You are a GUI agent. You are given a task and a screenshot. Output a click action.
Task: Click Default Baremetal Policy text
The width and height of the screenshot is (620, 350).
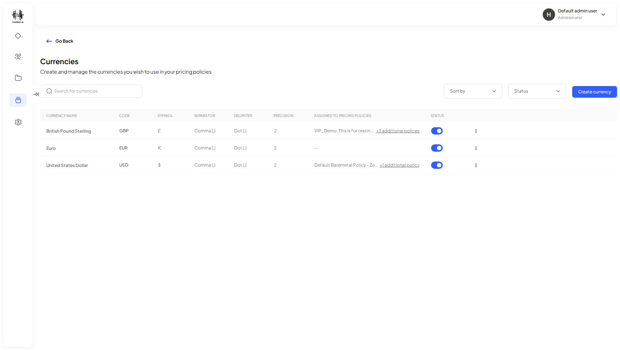tap(346, 165)
